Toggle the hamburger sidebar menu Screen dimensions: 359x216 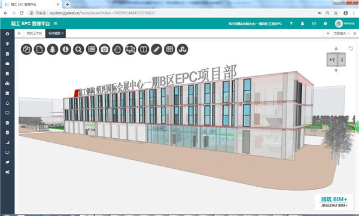pyautogui.click(x=56, y=23)
